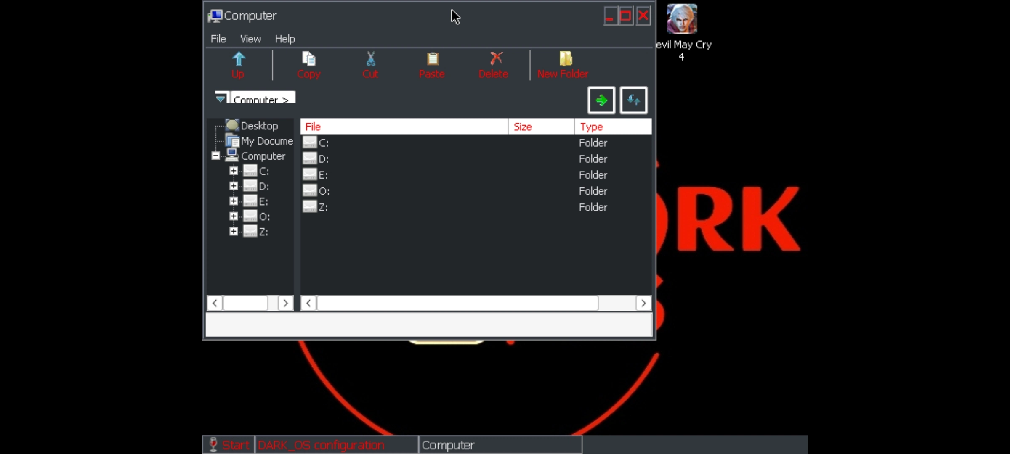1010x454 pixels.
Task: Click file list horizontal scrollbar thumb
Action: [x=457, y=303]
